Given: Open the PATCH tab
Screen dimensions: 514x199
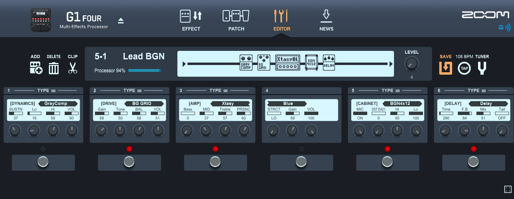Looking at the screenshot, I should 236,20.
